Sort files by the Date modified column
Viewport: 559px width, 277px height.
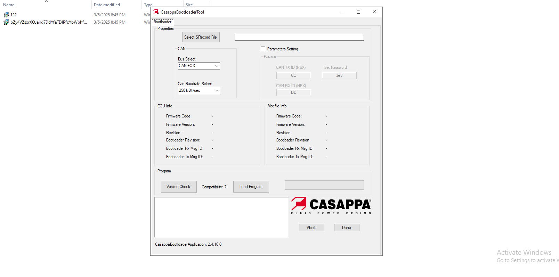pyautogui.click(x=107, y=5)
